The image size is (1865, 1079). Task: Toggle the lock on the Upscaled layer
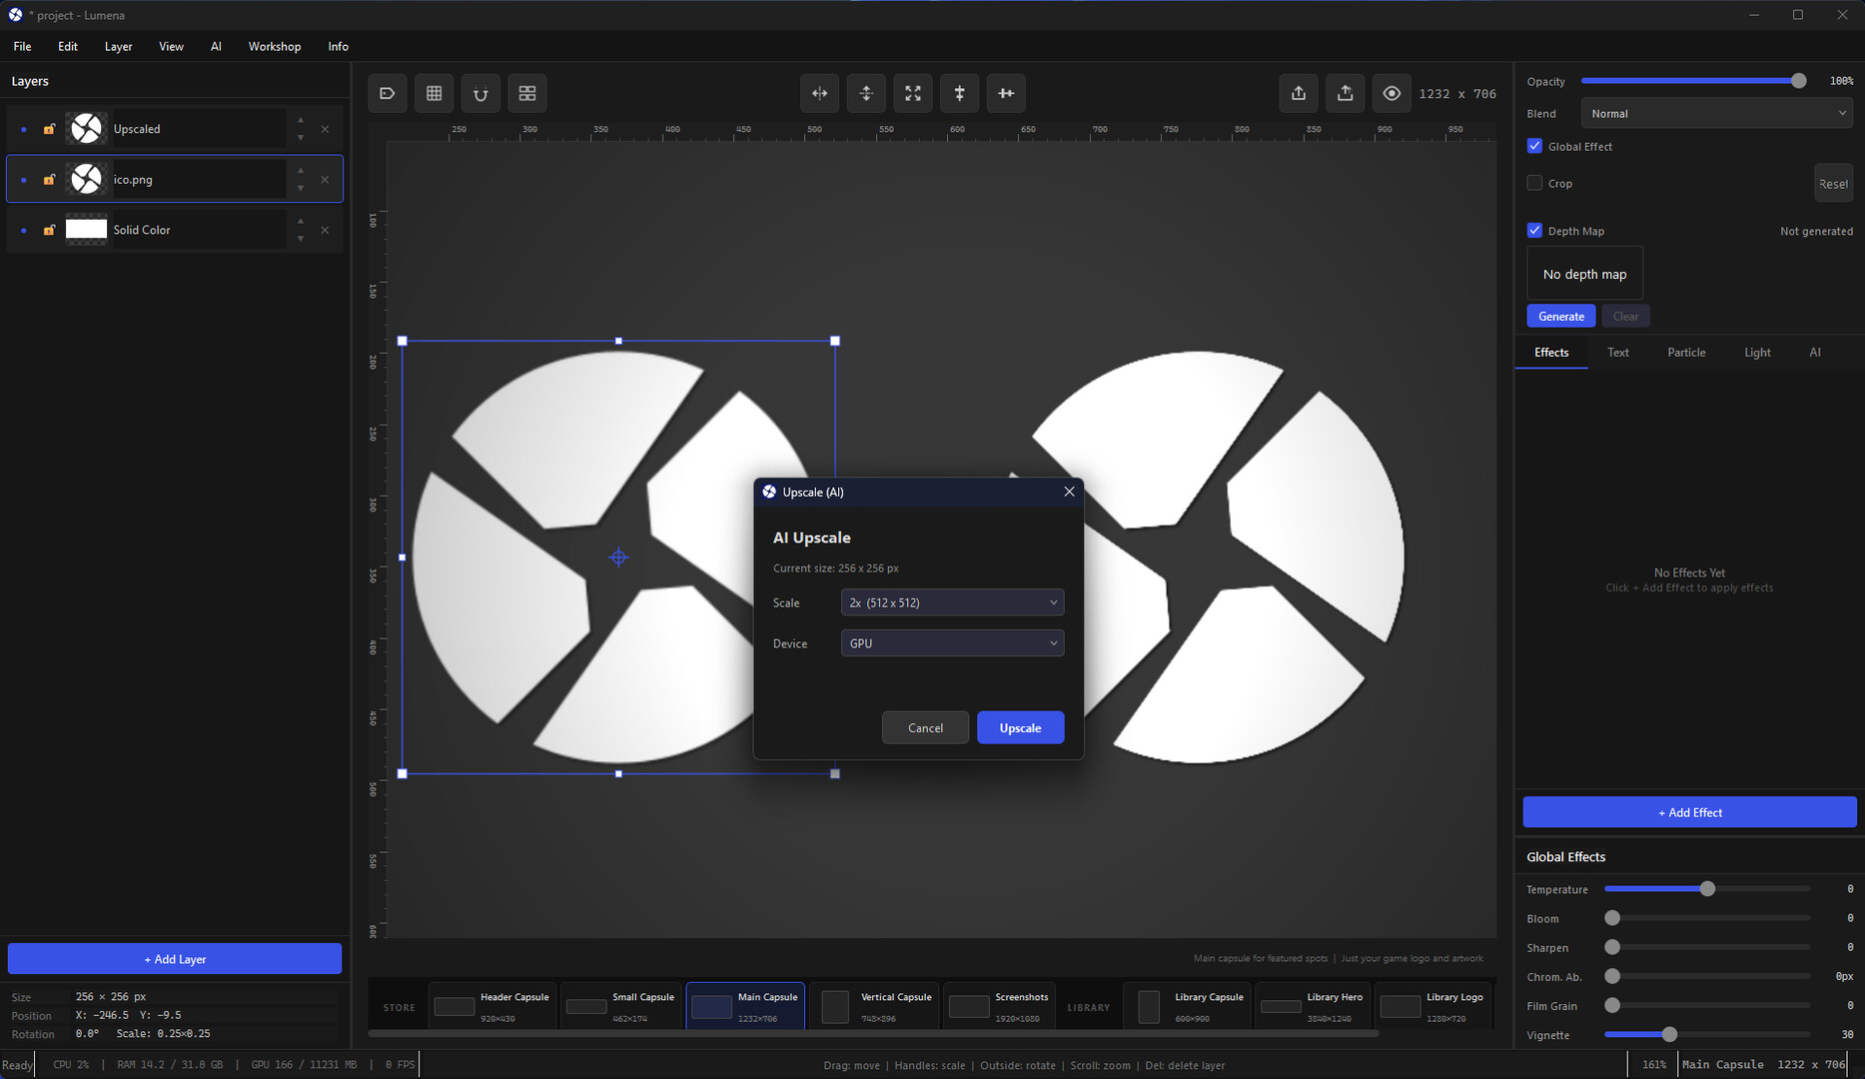(x=49, y=128)
